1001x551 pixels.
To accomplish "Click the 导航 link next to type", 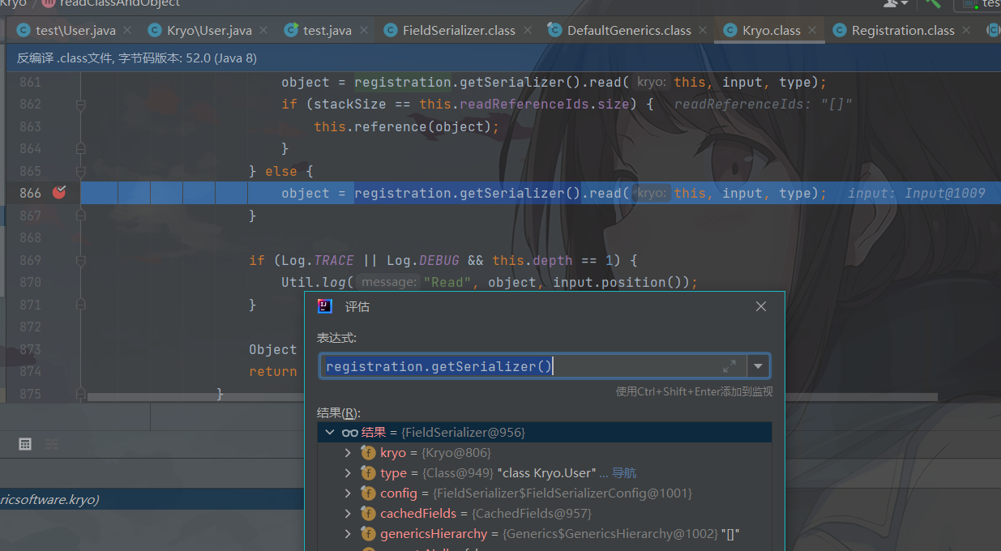I will tap(625, 473).
